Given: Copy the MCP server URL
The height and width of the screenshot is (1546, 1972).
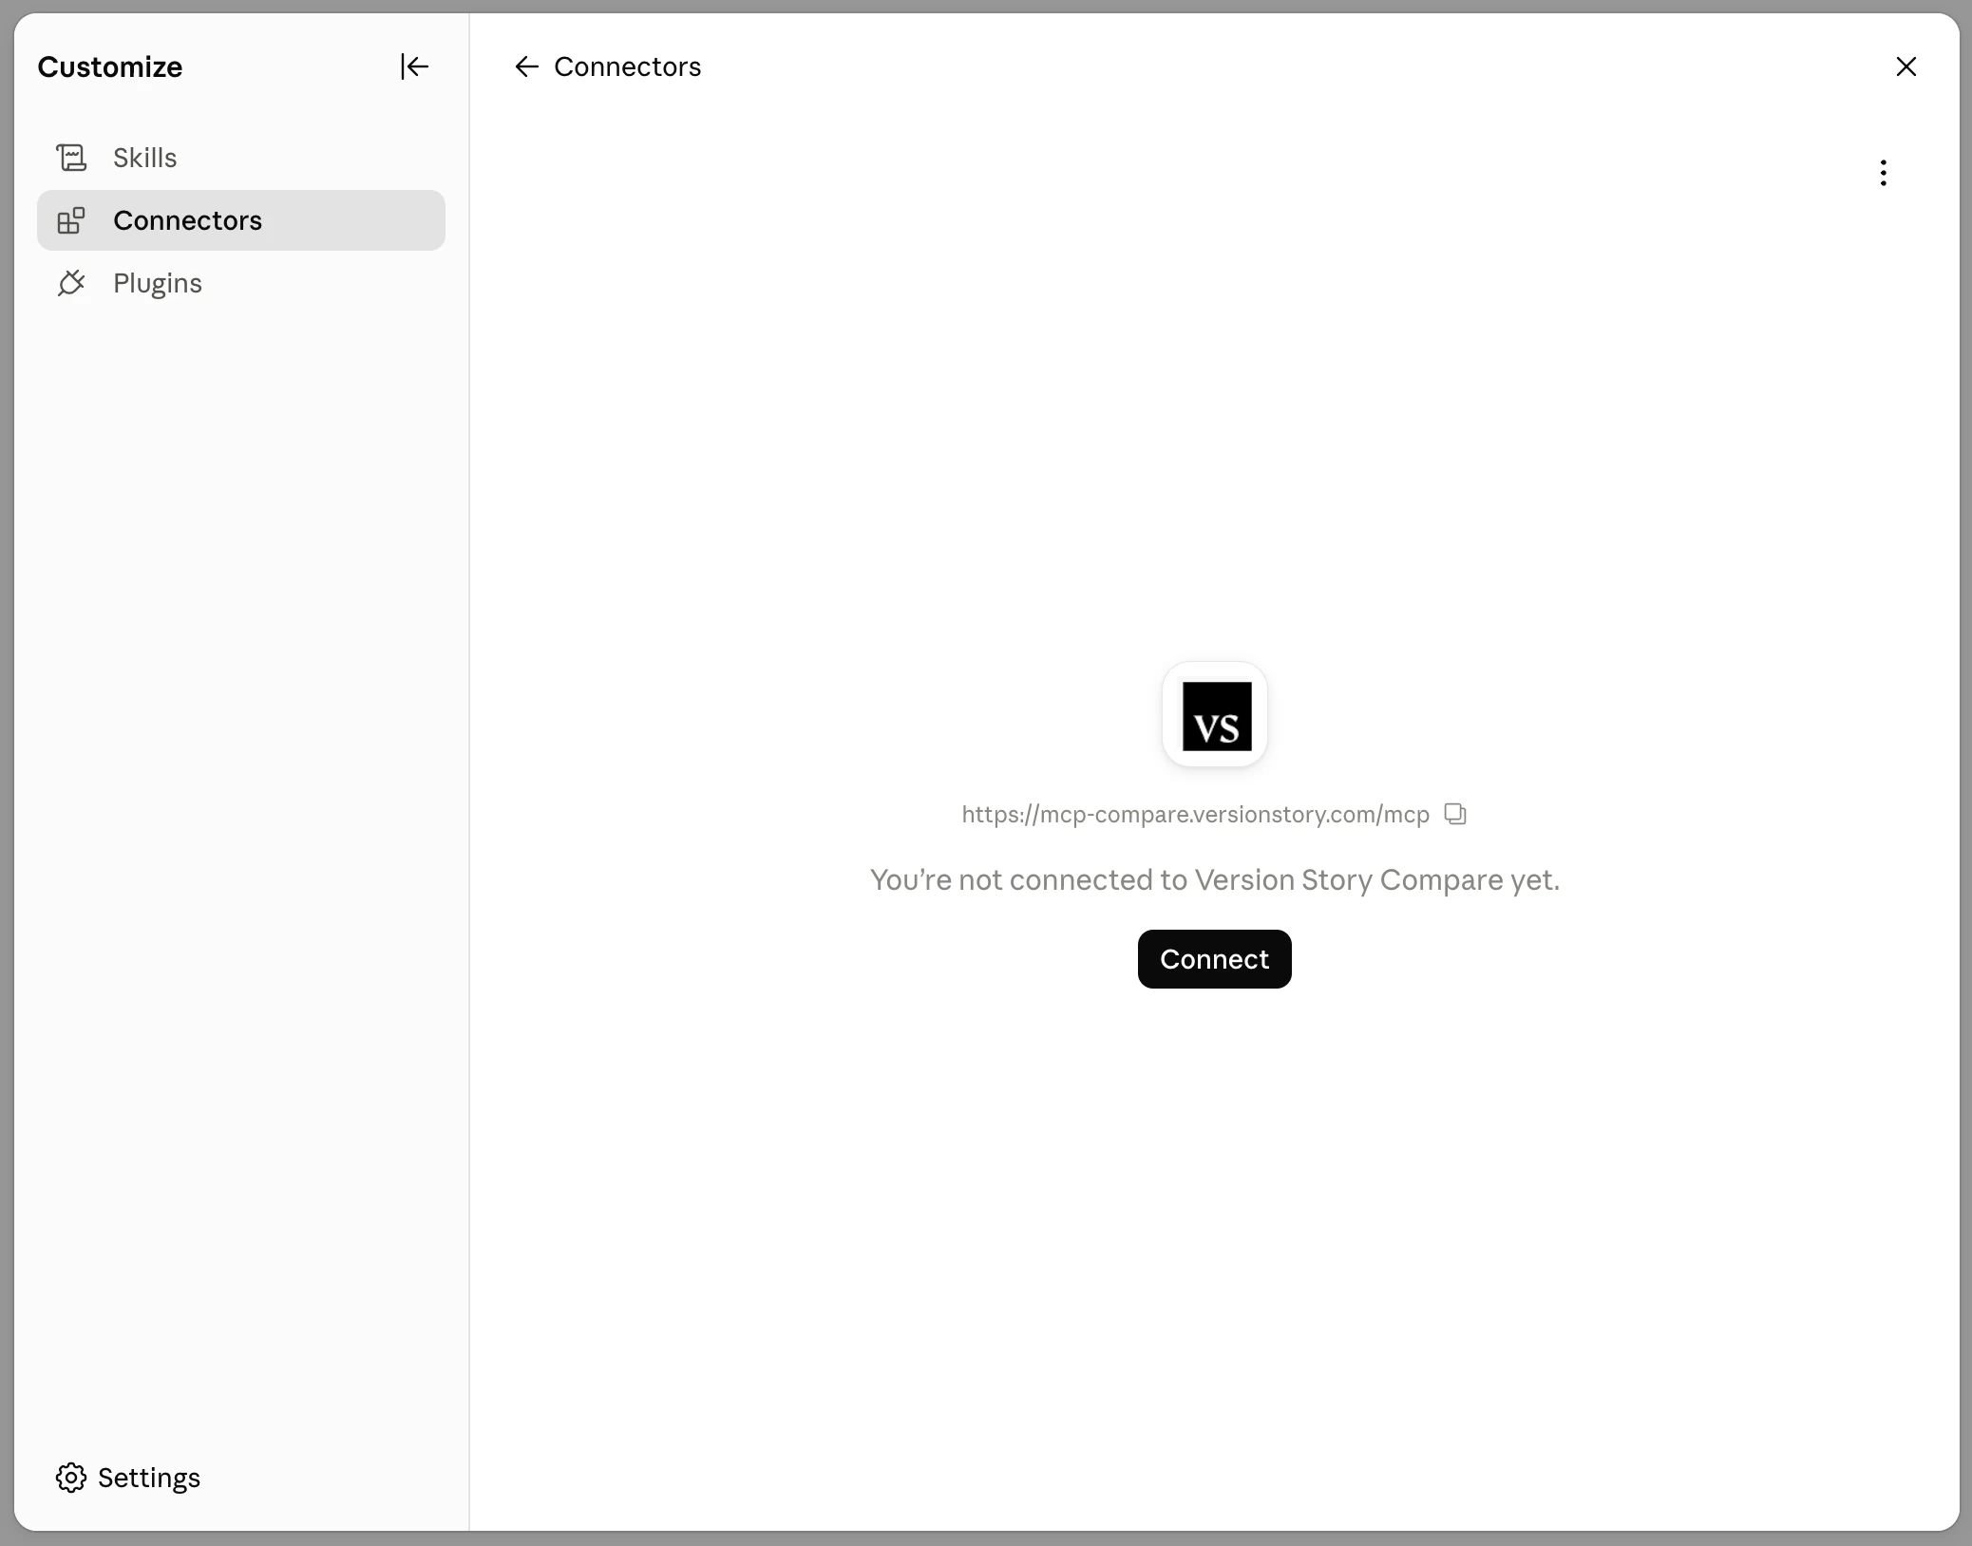Looking at the screenshot, I should click(1455, 814).
